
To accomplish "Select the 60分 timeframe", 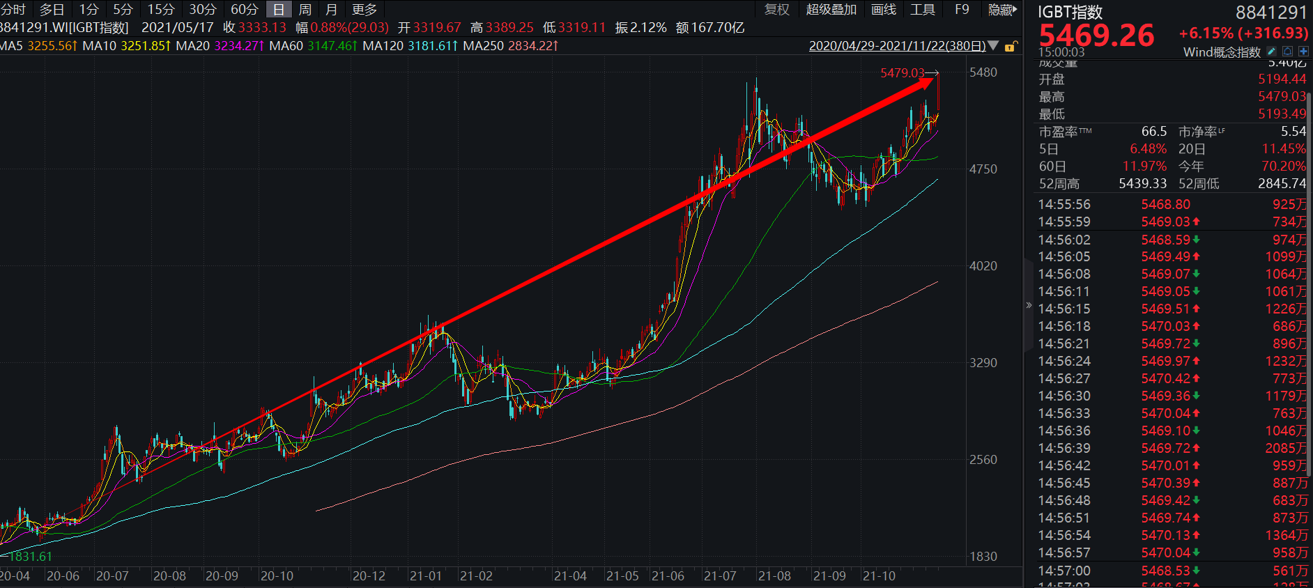I will (244, 10).
